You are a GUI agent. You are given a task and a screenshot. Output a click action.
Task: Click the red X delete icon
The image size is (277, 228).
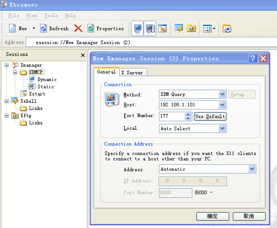pyautogui.click(x=78, y=28)
